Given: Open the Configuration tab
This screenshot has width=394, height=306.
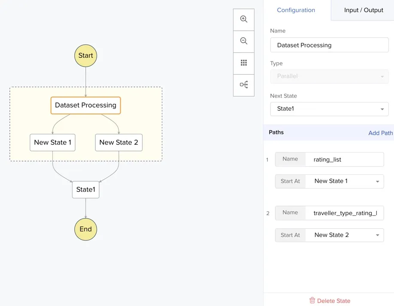Looking at the screenshot, I should point(296,10).
